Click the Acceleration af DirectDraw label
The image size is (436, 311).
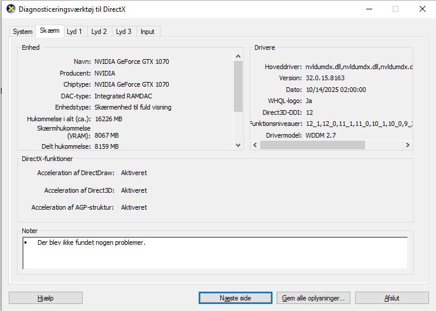(76, 173)
